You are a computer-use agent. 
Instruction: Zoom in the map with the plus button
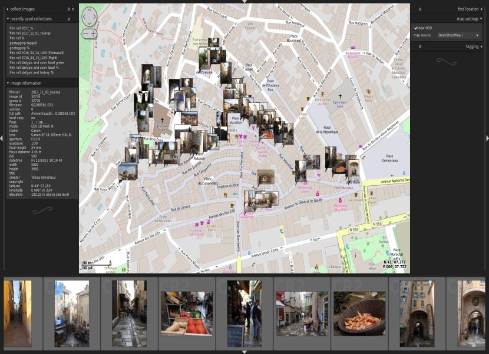[93, 34]
